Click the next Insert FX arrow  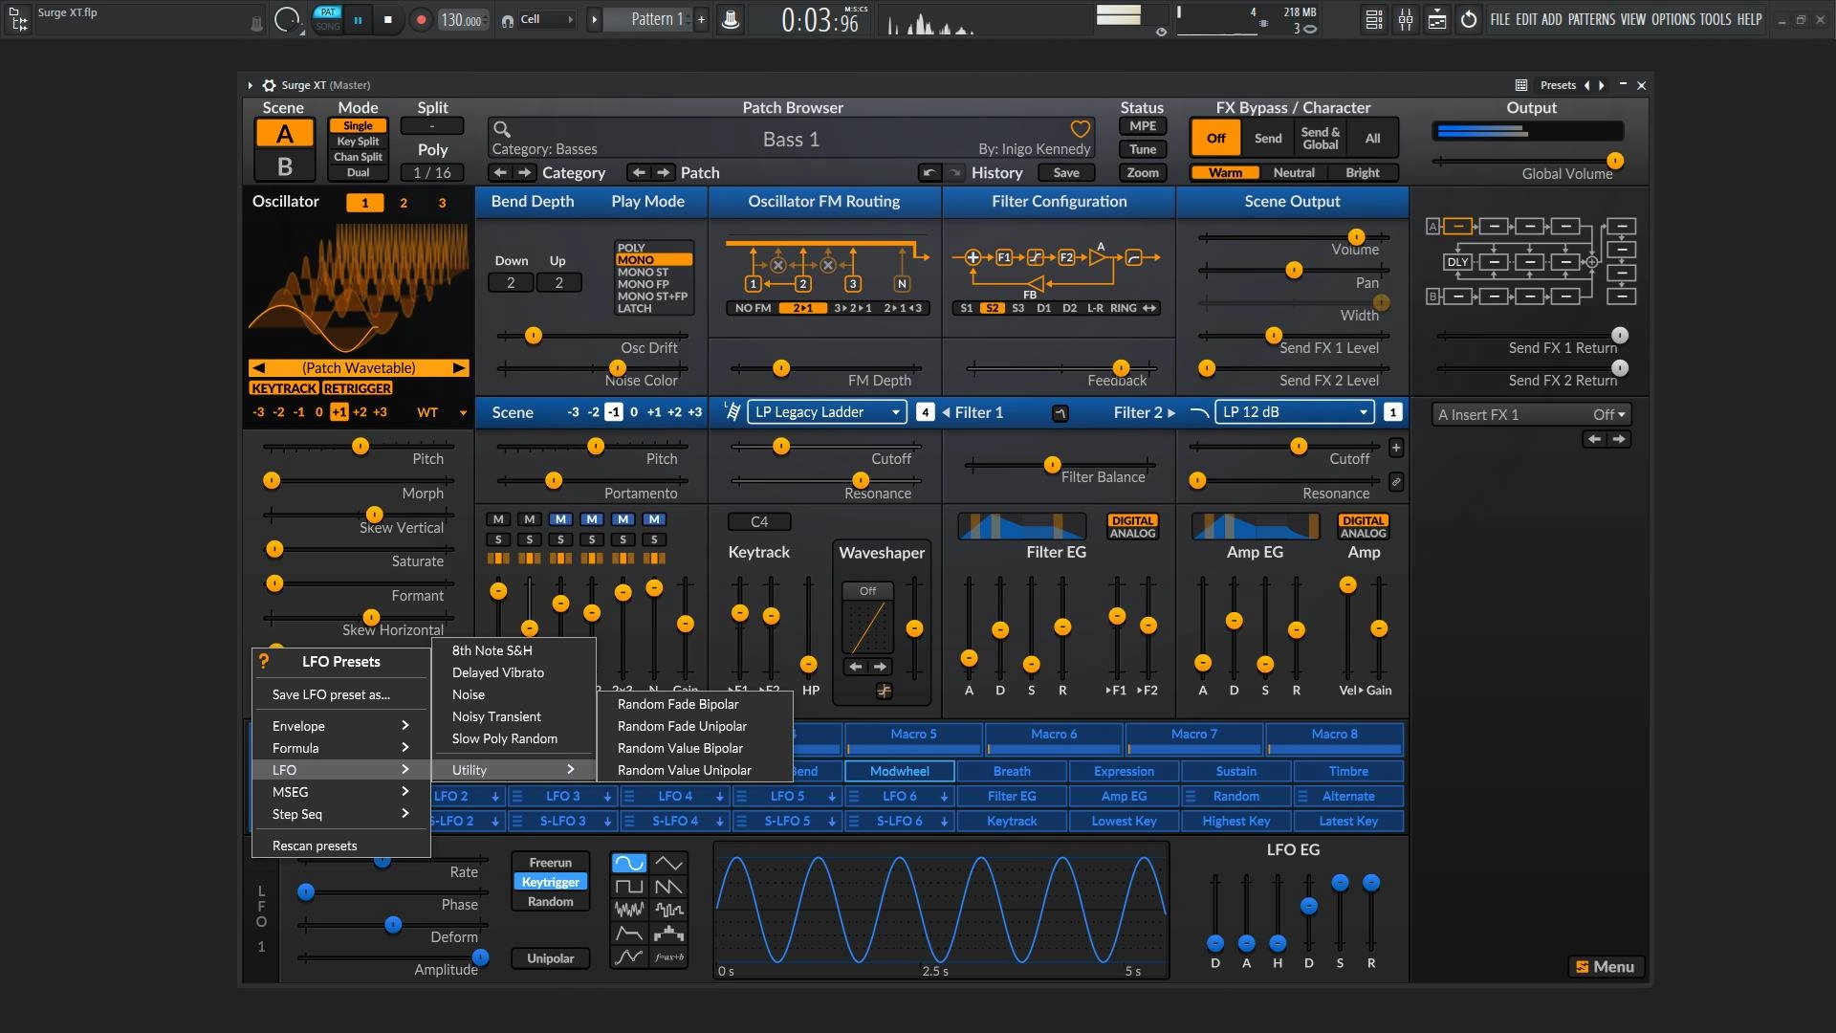click(1618, 439)
